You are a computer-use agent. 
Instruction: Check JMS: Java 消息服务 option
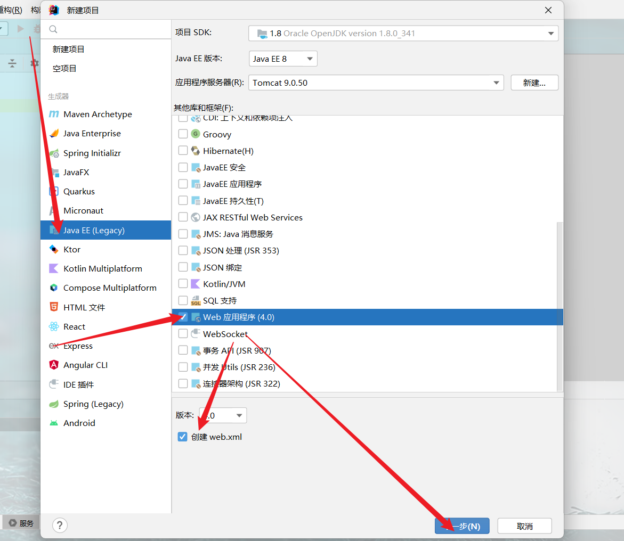pos(183,234)
